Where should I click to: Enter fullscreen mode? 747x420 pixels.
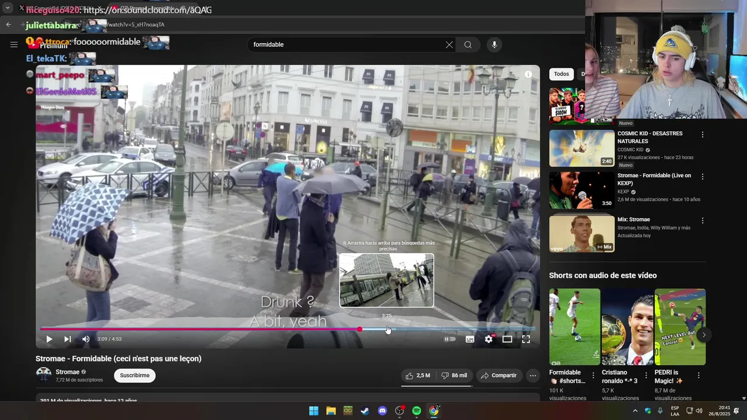526,339
